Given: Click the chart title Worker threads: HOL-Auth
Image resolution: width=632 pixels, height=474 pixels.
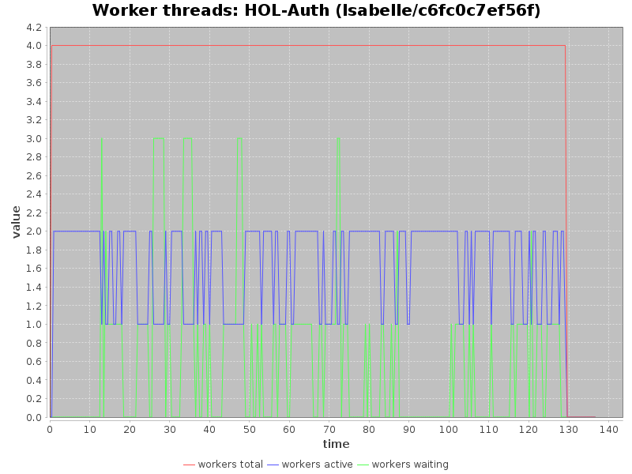Looking at the screenshot, I should tap(316, 11).
